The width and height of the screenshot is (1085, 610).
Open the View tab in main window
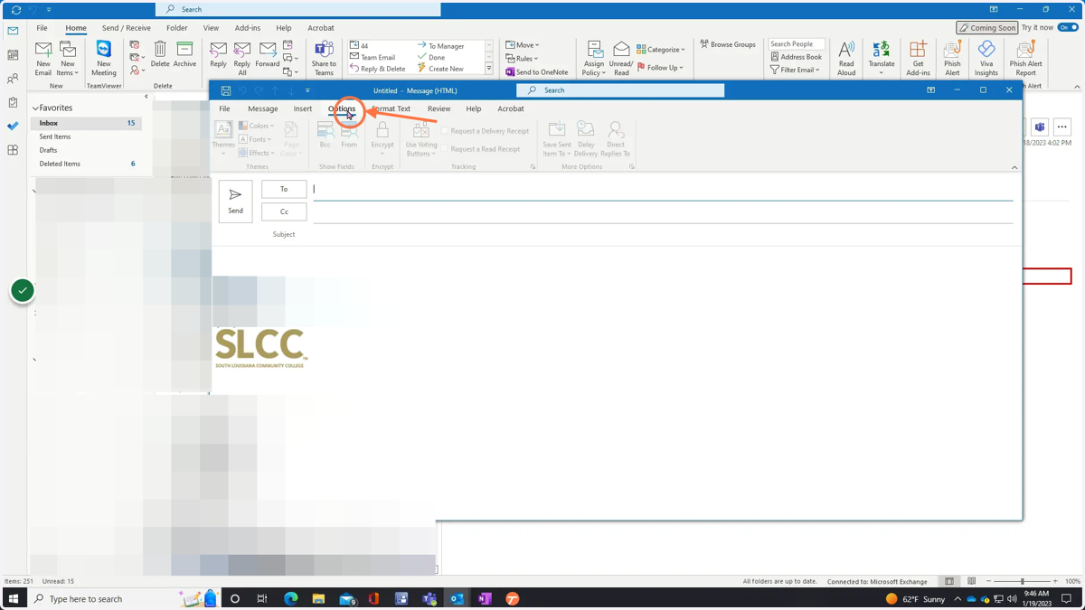(211, 28)
